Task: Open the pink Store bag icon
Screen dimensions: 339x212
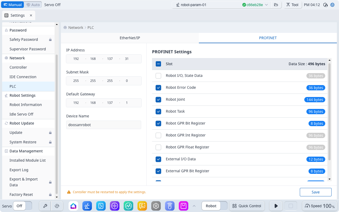Action: [x=184, y=206]
